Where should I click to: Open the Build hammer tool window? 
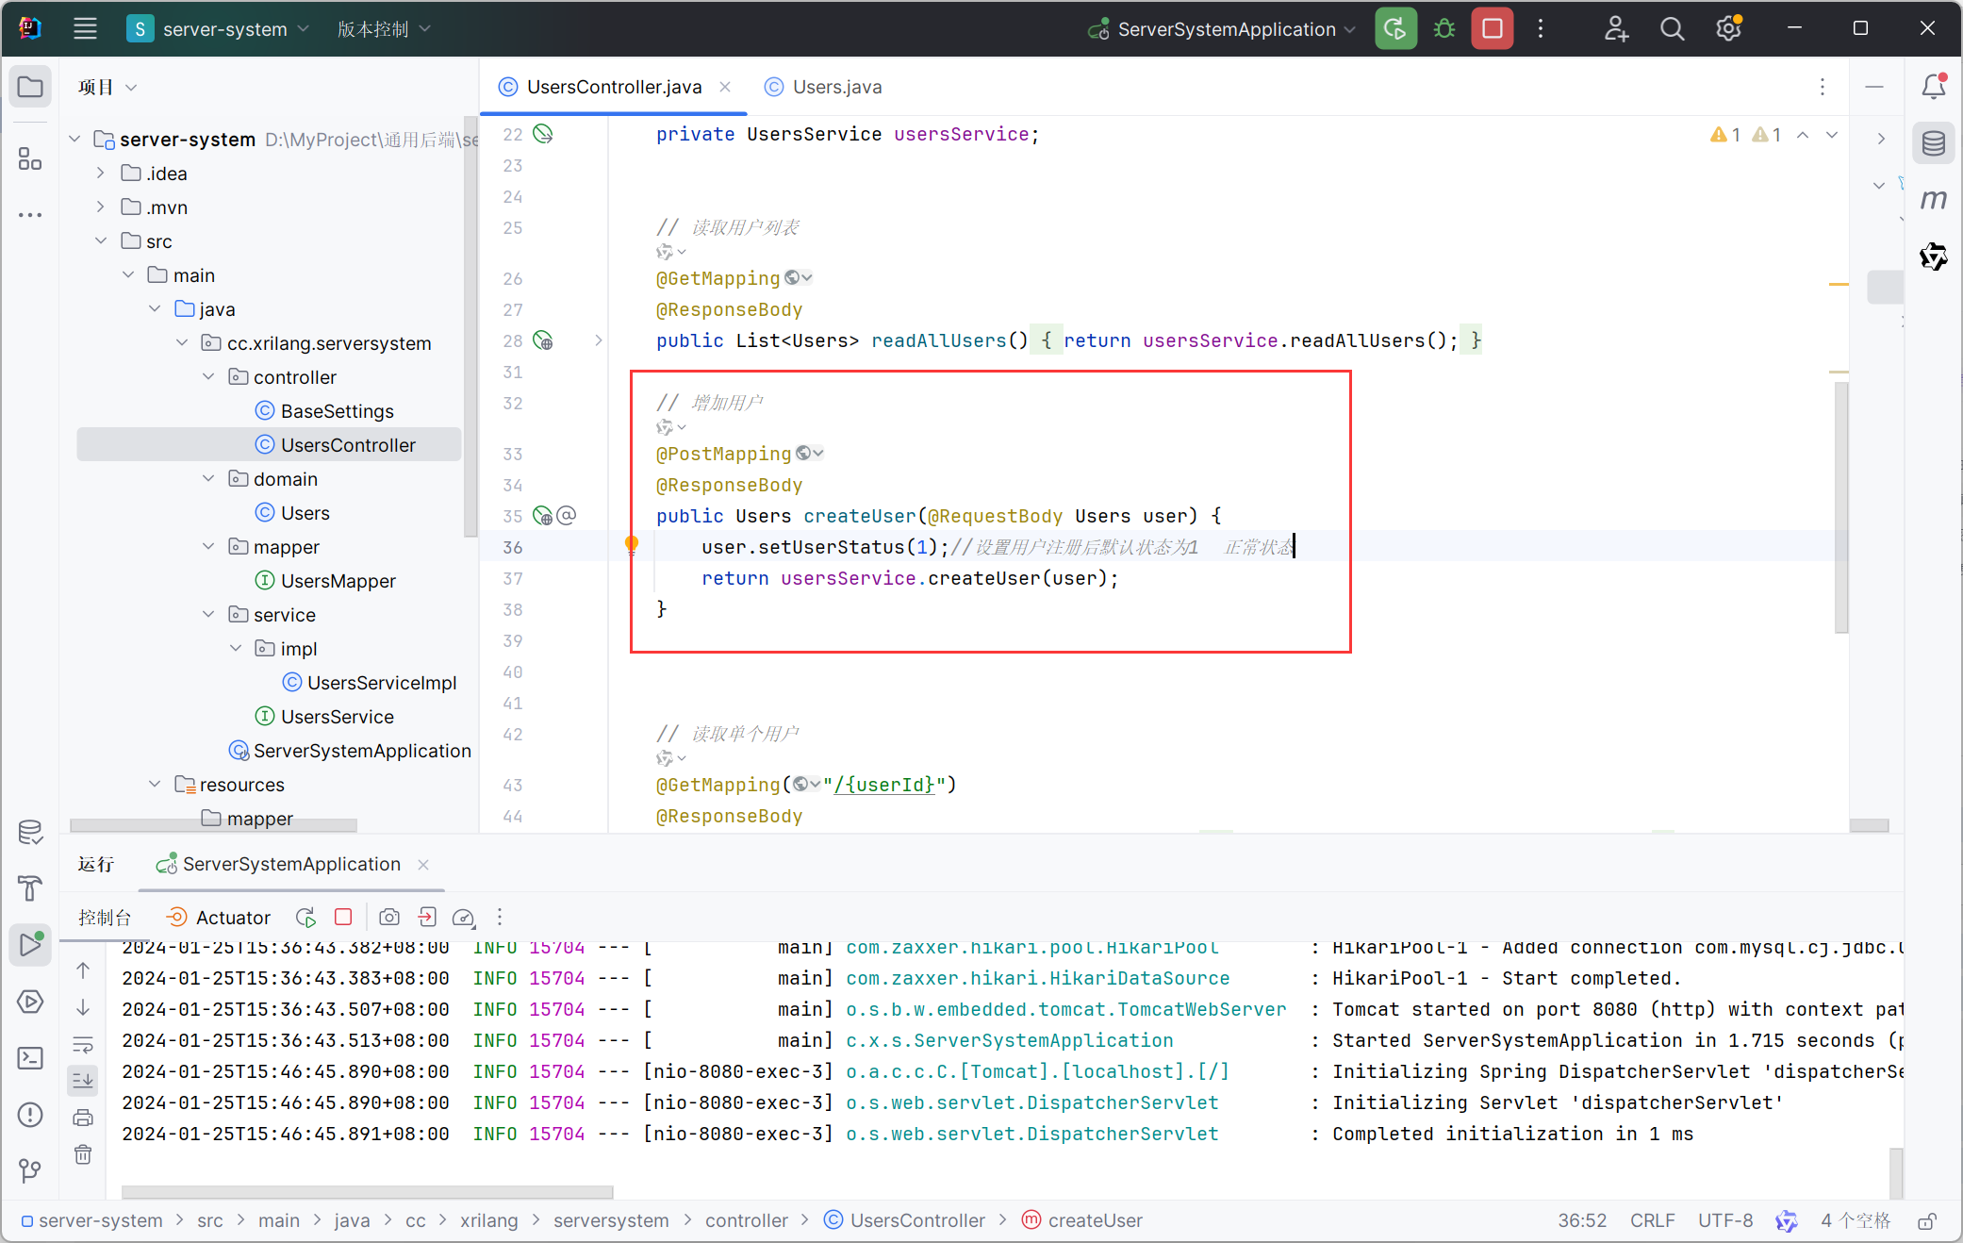pyautogui.click(x=30, y=887)
